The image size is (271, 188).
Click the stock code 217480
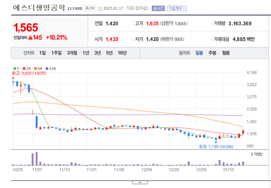pos(74,9)
